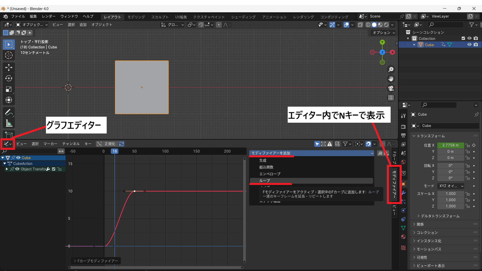Uncheck Collection exclude checkbox in outliner
The width and height of the screenshot is (482, 271).
463,38
